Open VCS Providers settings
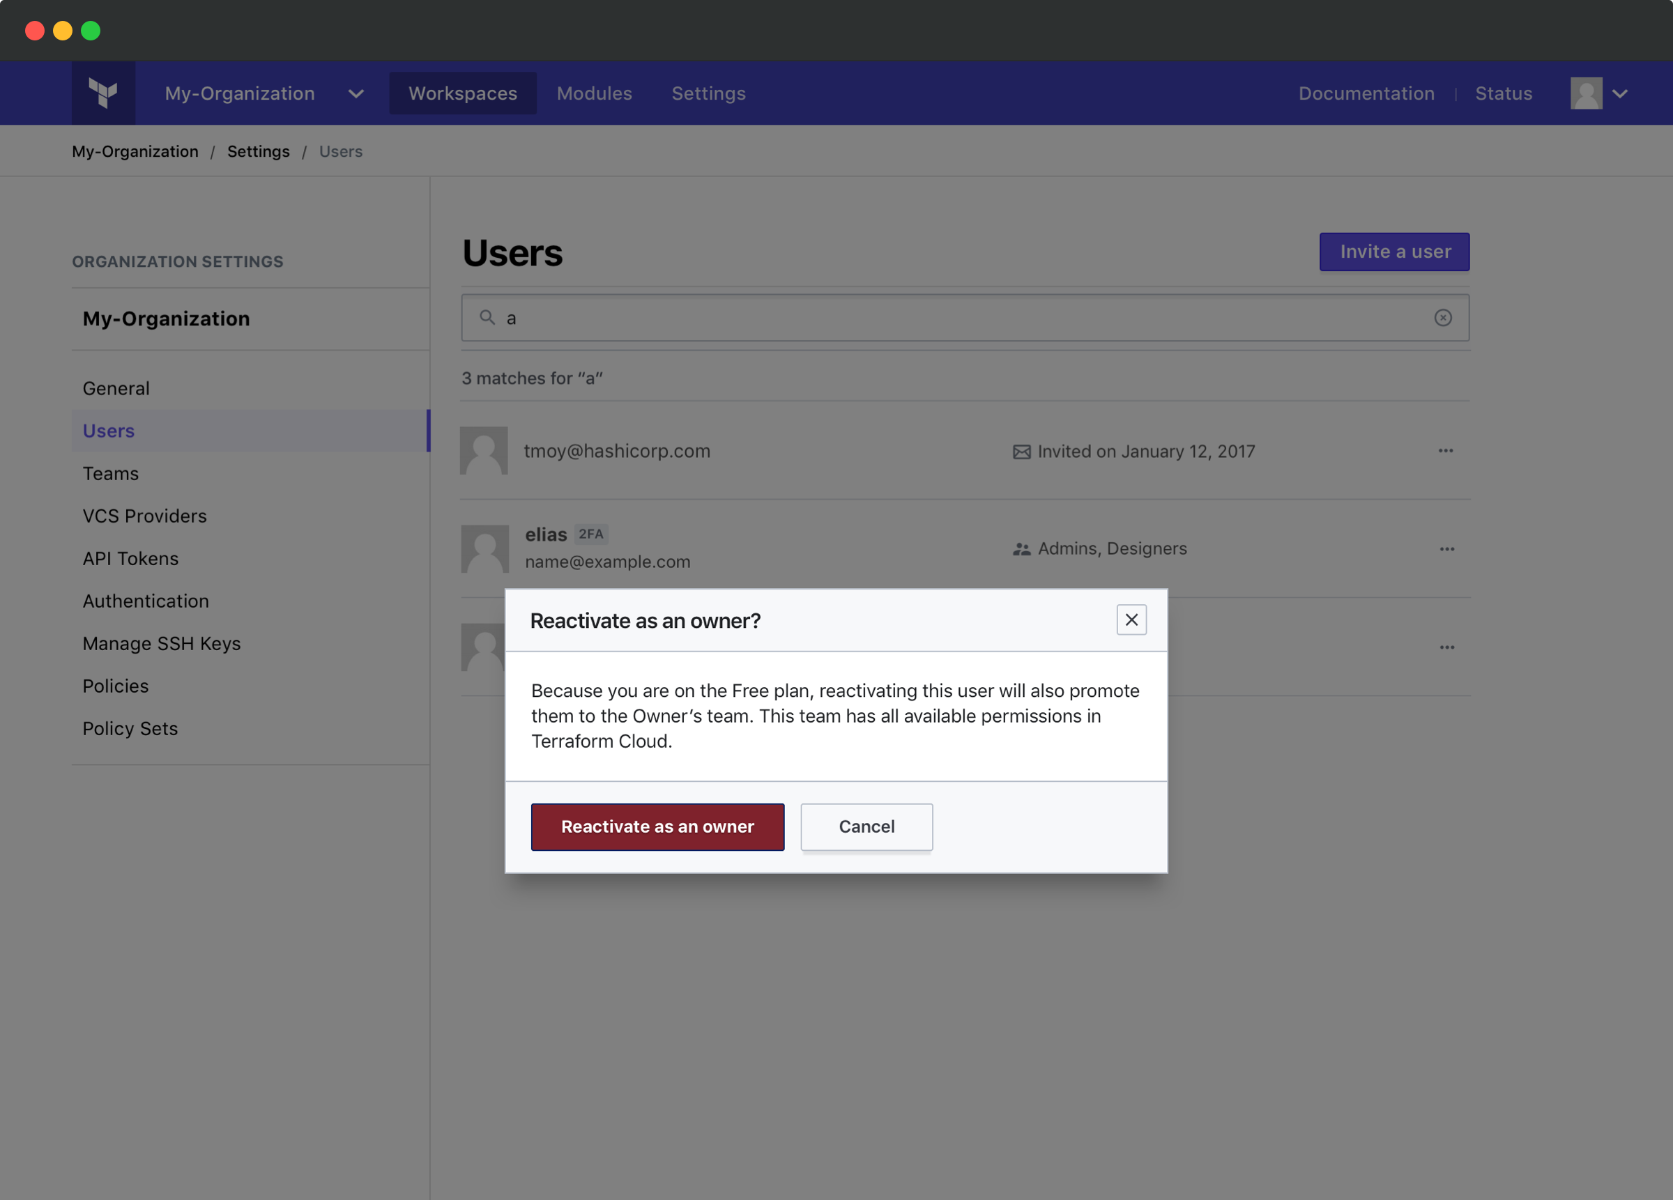1673x1200 pixels. (144, 516)
